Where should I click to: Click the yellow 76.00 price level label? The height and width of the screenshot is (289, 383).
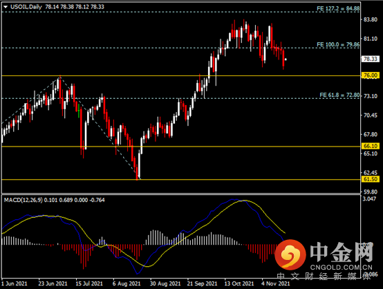coord(371,75)
